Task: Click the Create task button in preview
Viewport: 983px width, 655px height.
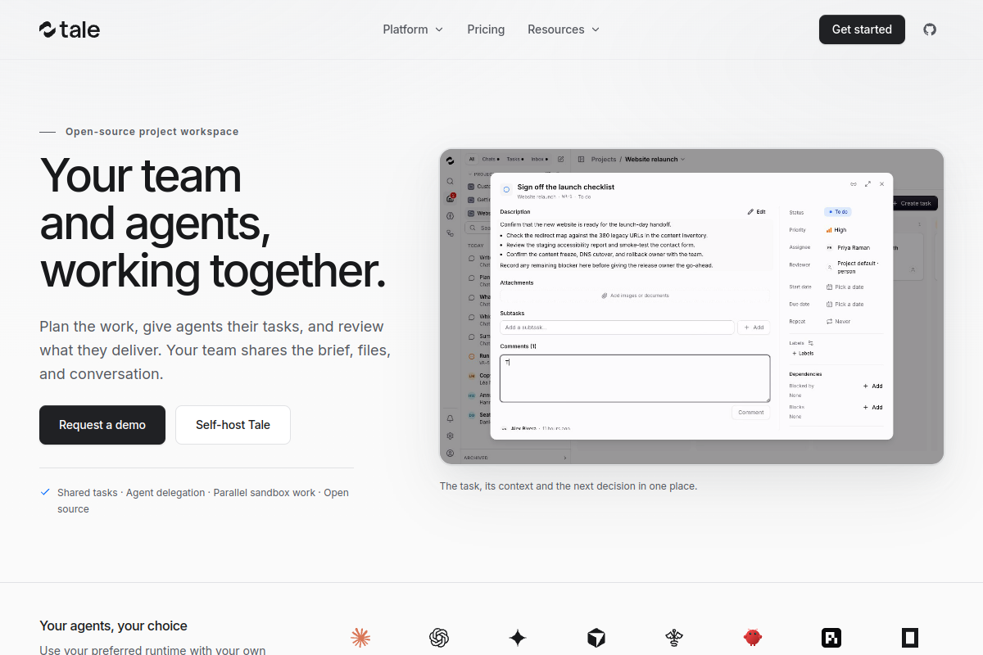Action: click(x=914, y=203)
